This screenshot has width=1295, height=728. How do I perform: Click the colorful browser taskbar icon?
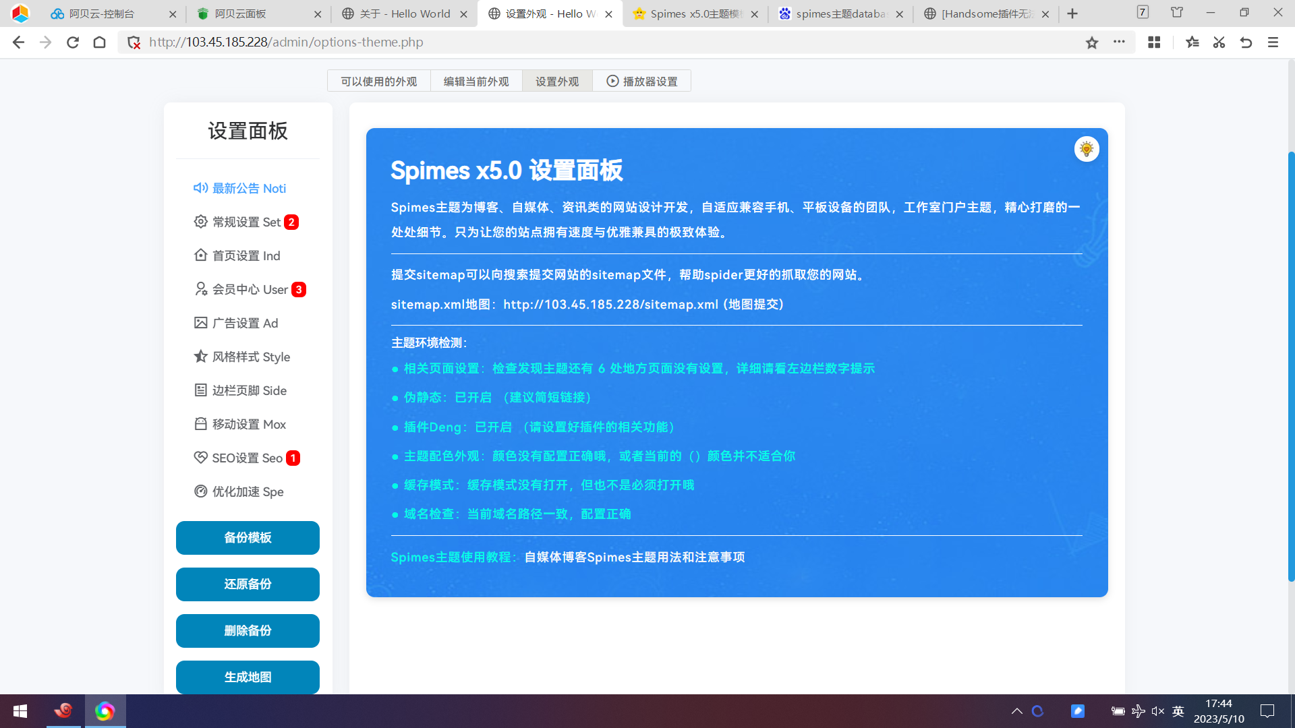[x=105, y=711]
